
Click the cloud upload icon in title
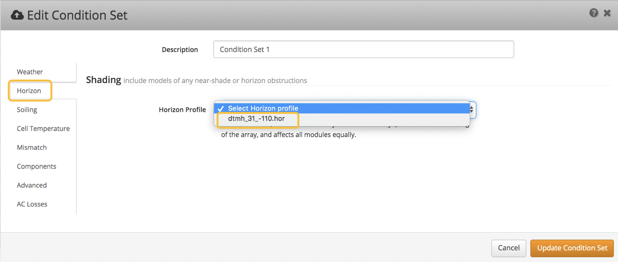pyautogui.click(x=17, y=15)
